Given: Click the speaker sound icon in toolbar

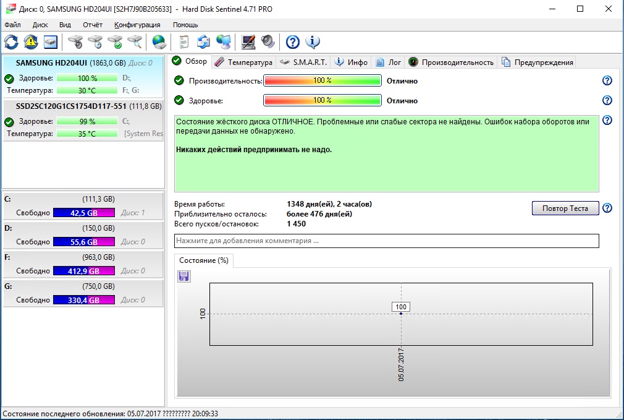Looking at the screenshot, I should pyautogui.click(x=268, y=42).
